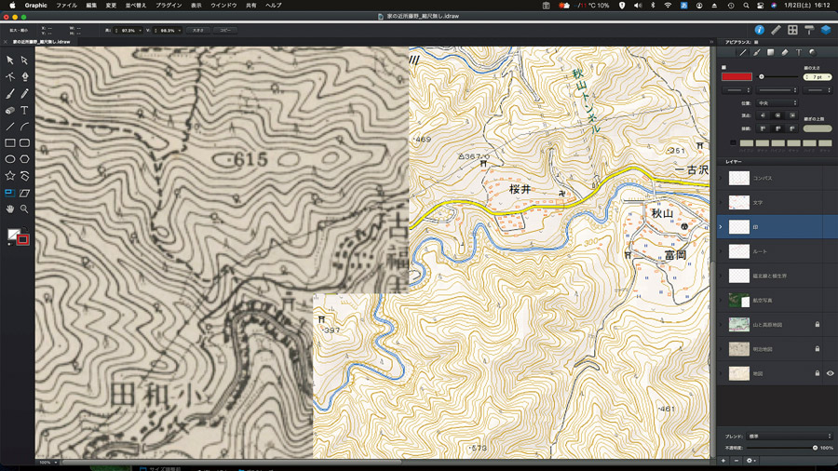The height and width of the screenshot is (471, 838).
Task: Activate the Zoom magnifier tool
Action: coord(25,209)
